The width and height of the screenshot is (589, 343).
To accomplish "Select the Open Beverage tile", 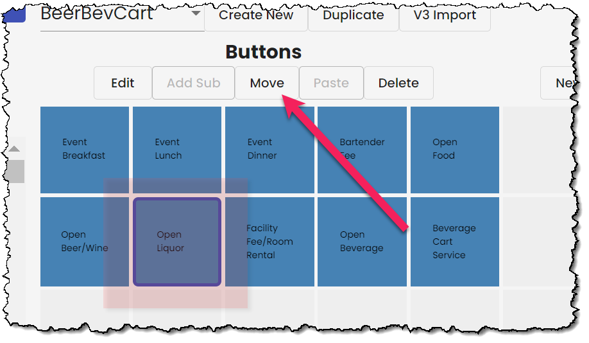I will point(362,242).
